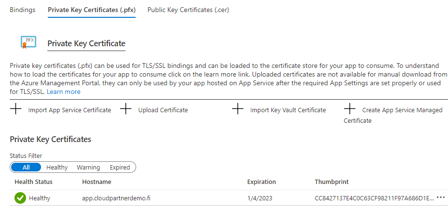Click plus icon beside Upload Certificate
448x209 pixels.
click(126, 109)
